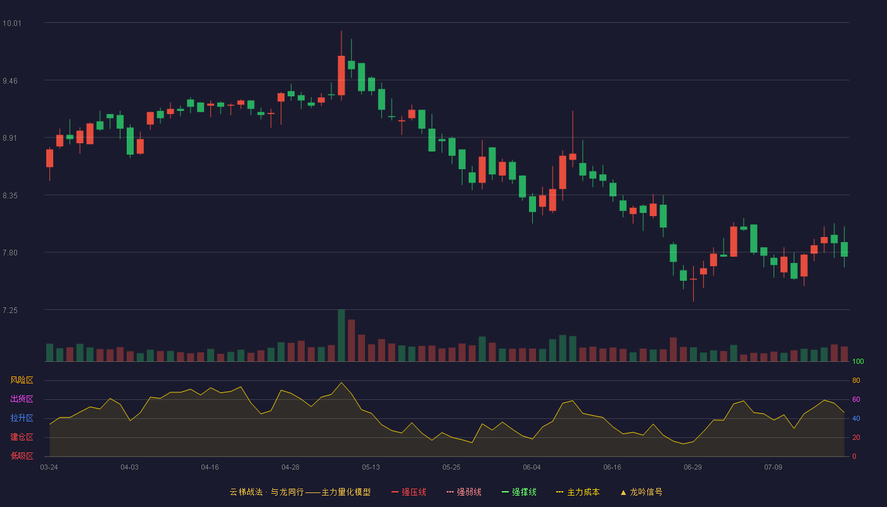Click the 8.35 price axis label
The height and width of the screenshot is (507, 887).
[x=11, y=196]
